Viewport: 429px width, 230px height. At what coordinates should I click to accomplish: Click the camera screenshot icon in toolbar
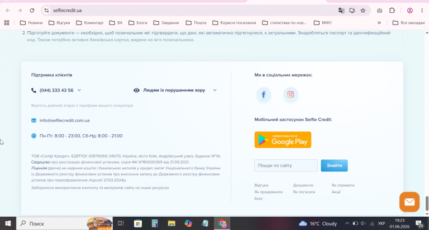[379, 11]
